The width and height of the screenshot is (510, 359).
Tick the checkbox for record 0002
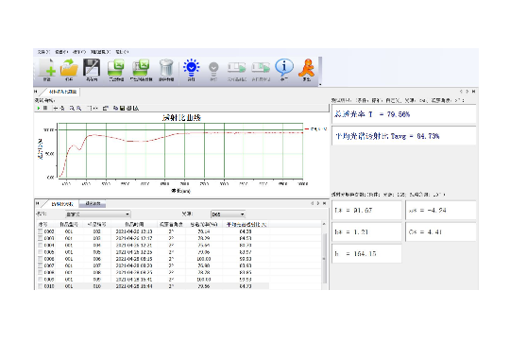tap(40, 231)
